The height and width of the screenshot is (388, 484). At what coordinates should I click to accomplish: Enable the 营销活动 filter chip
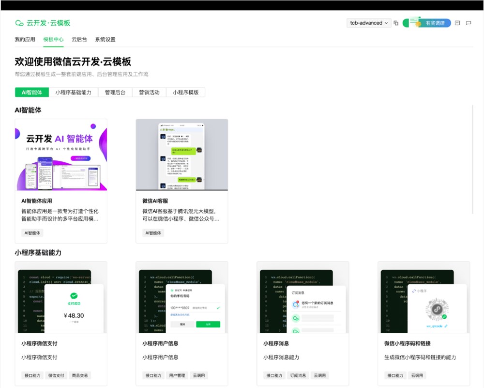(x=149, y=92)
